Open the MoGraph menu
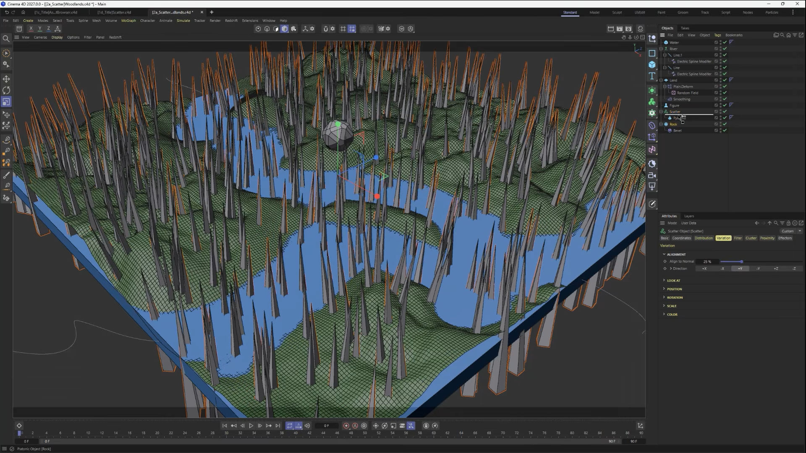 (x=128, y=21)
